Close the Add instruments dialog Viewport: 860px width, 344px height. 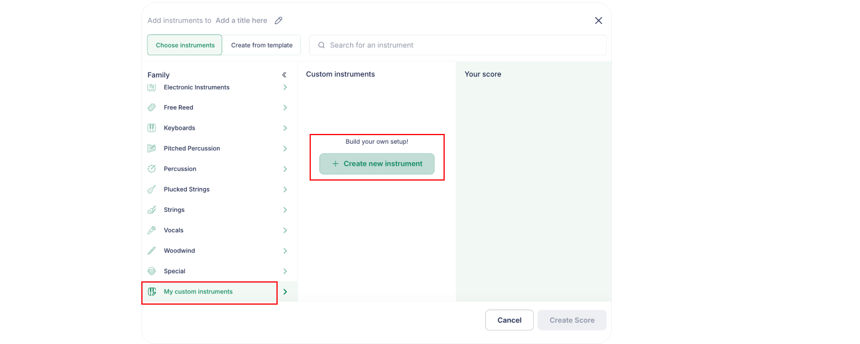598,20
